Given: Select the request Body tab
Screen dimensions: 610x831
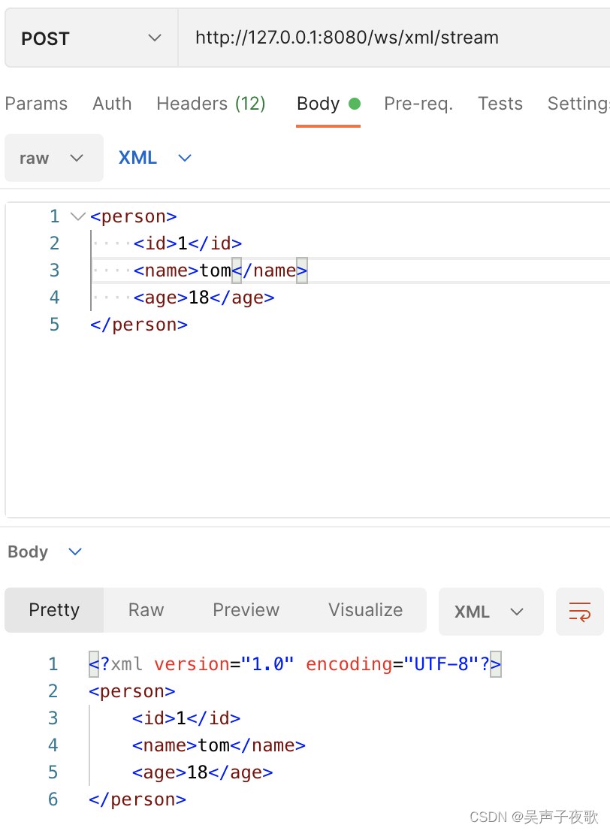Looking at the screenshot, I should pos(328,104).
